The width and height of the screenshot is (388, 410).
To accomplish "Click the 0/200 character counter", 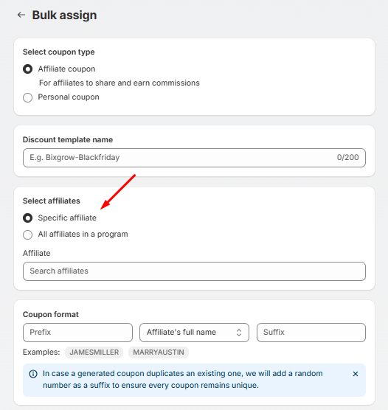I will [x=347, y=157].
